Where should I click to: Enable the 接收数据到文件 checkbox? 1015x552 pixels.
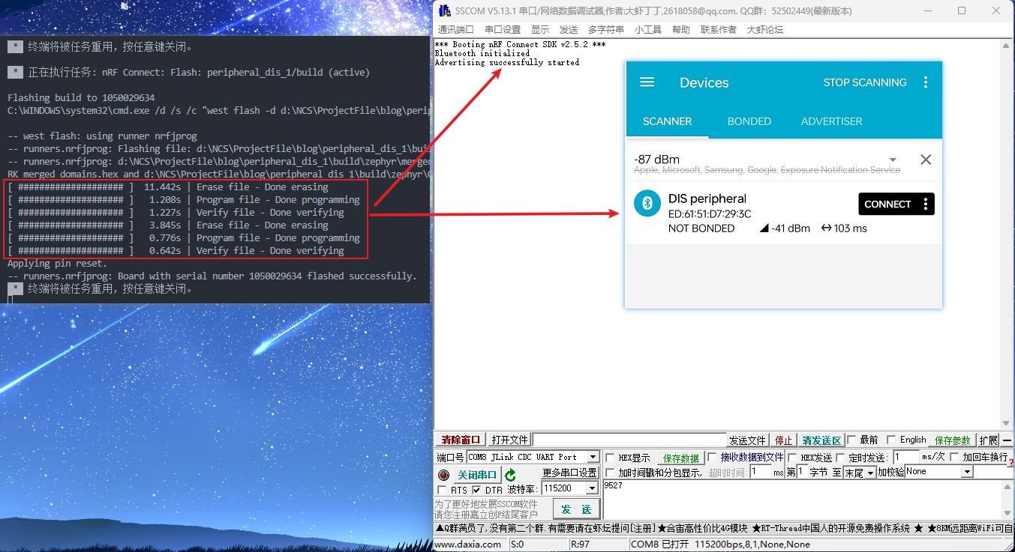click(713, 458)
